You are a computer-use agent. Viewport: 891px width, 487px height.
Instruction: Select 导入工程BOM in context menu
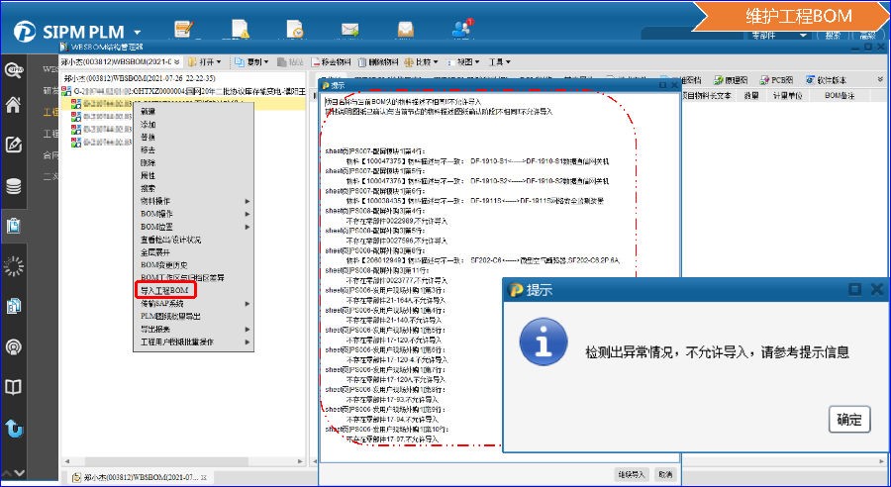pyautogui.click(x=166, y=290)
